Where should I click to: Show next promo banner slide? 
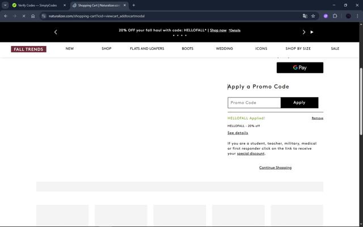304,32
